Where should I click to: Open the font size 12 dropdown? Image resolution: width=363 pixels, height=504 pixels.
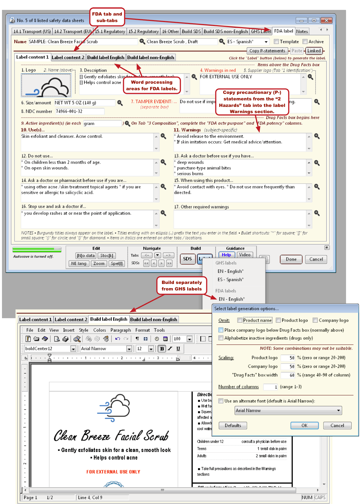151,349
